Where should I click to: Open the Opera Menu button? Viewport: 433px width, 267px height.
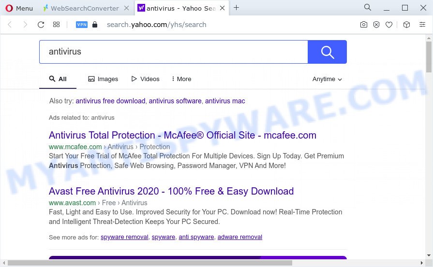(x=19, y=8)
